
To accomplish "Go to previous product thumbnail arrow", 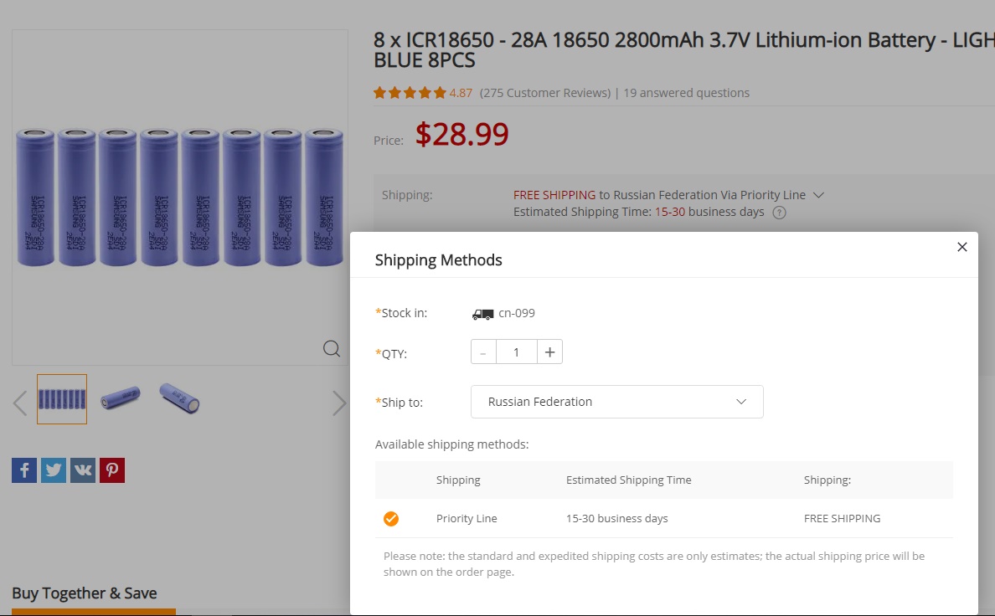I will pyautogui.click(x=20, y=403).
